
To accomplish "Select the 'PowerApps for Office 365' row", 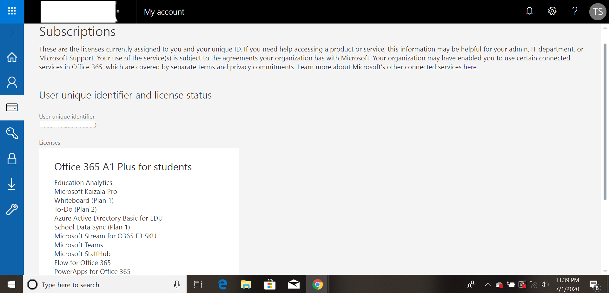I will (x=92, y=271).
